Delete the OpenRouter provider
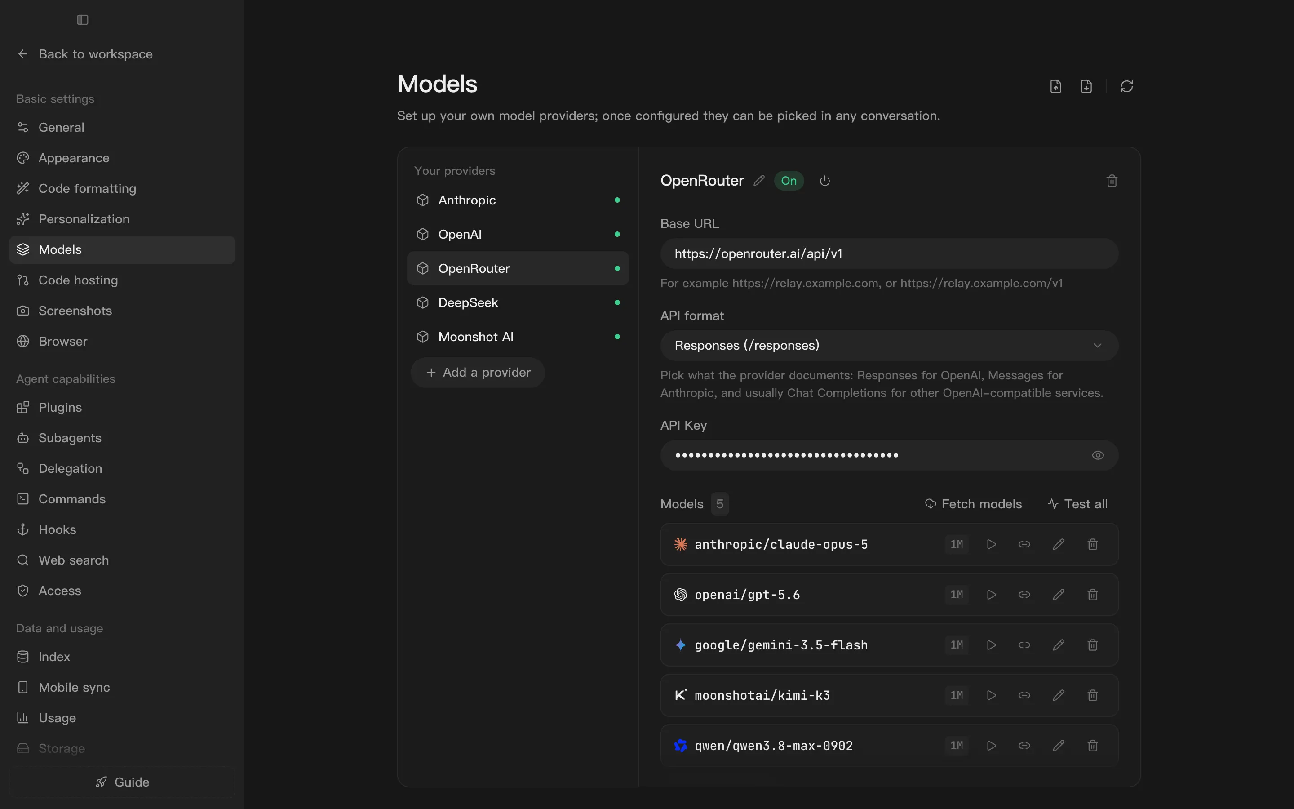The image size is (1294, 809). pos(1112,181)
